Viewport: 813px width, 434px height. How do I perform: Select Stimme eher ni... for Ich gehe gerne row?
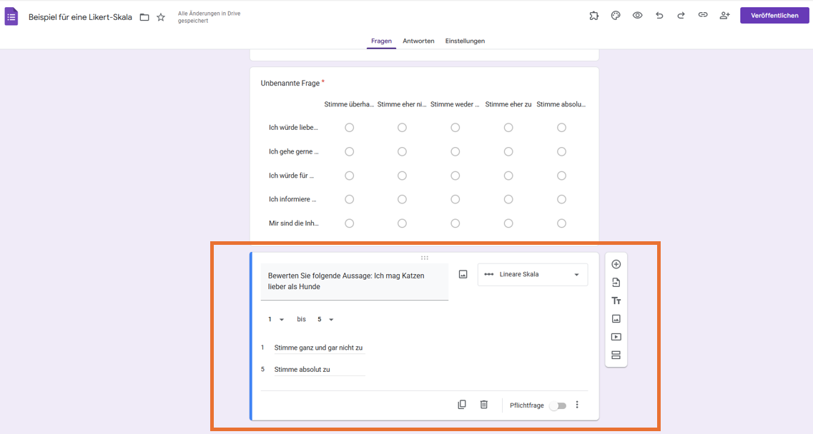tap(402, 152)
